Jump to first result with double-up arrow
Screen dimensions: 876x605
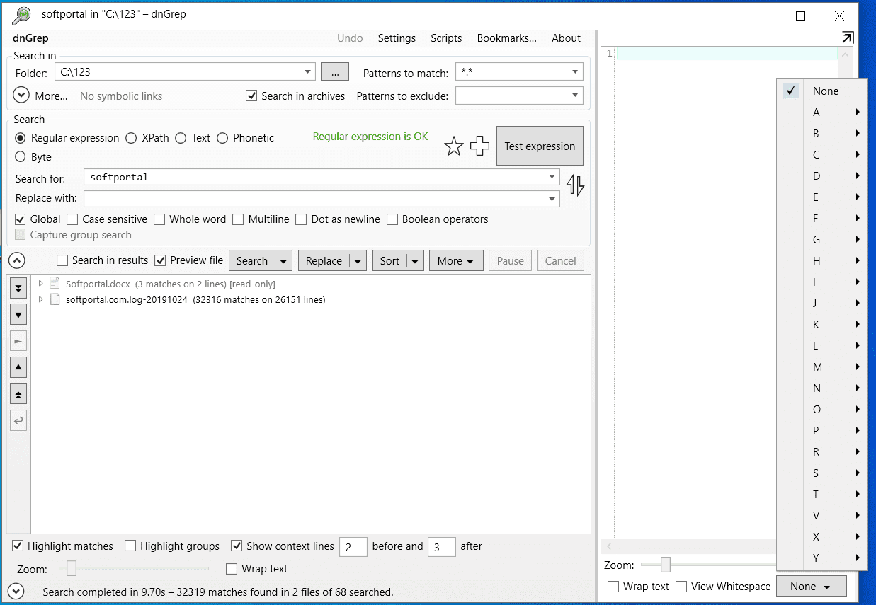tap(19, 393)
